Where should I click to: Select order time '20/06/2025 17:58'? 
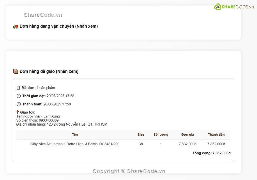click(60, 96)
